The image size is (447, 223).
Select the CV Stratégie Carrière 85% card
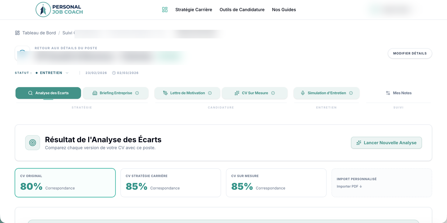(171, 183)
